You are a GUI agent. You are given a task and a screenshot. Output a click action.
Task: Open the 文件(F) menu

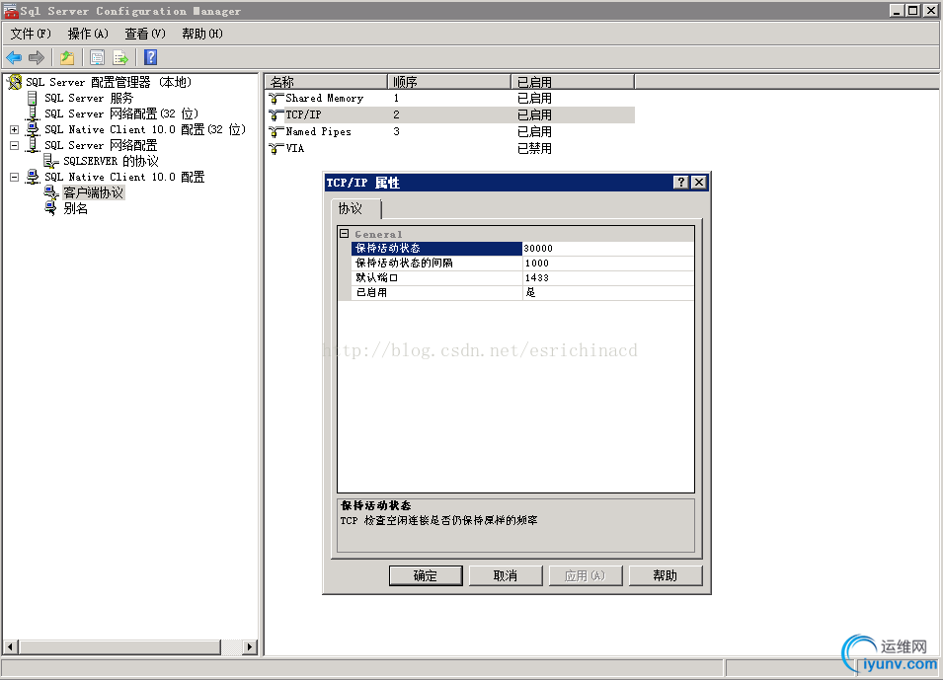[31, 34]
